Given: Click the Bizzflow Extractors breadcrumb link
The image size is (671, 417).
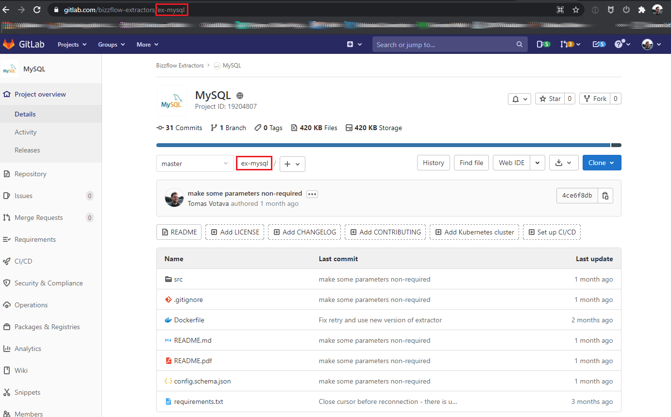Looking at the screenshot, I should click(x=180, y=66).
